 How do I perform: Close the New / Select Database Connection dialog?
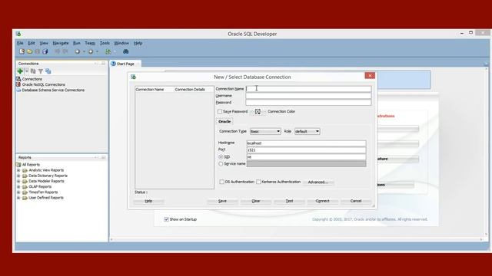(370, 75)
